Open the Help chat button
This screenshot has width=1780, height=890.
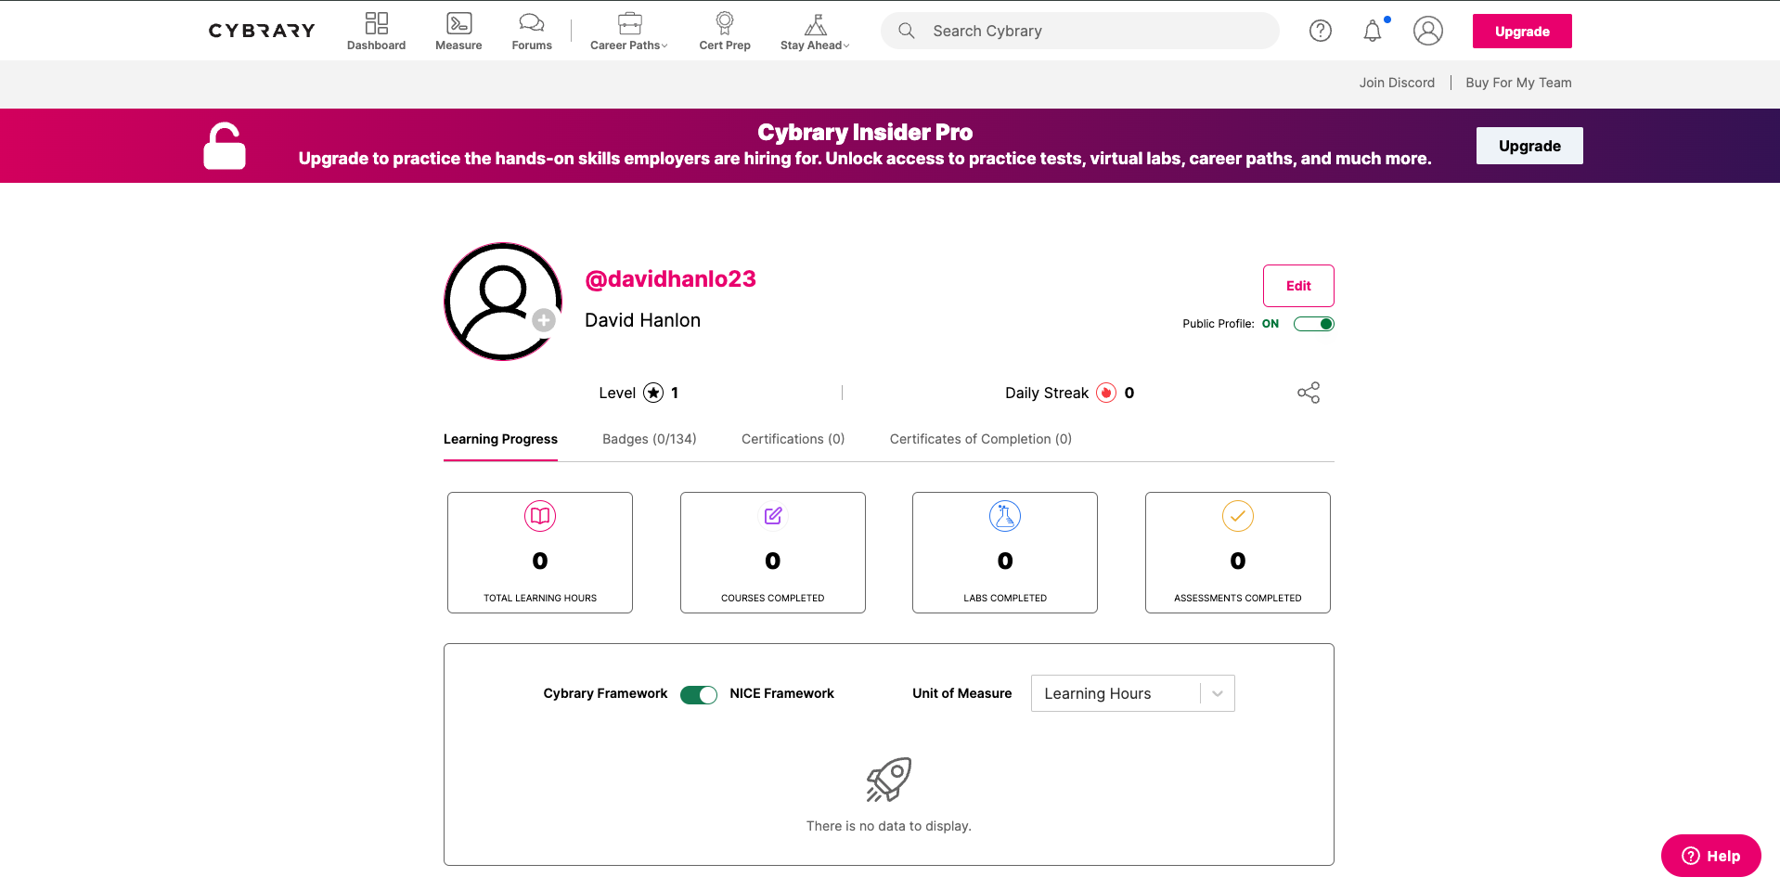1710,856
